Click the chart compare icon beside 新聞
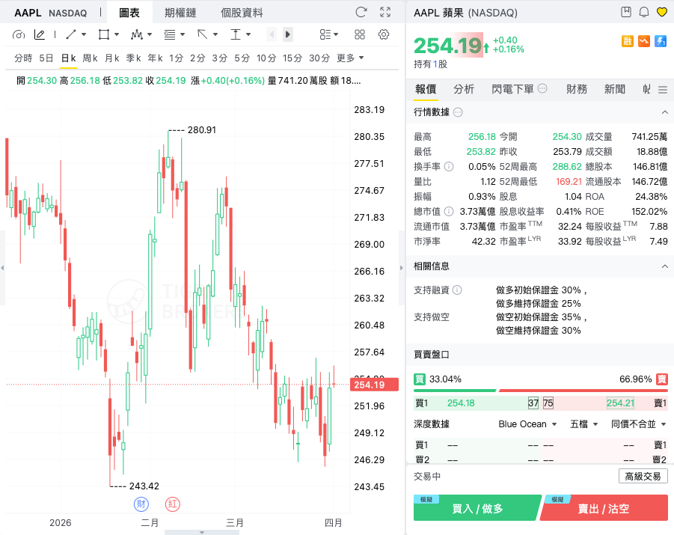The image size is (674, 535). pos(646,89)
